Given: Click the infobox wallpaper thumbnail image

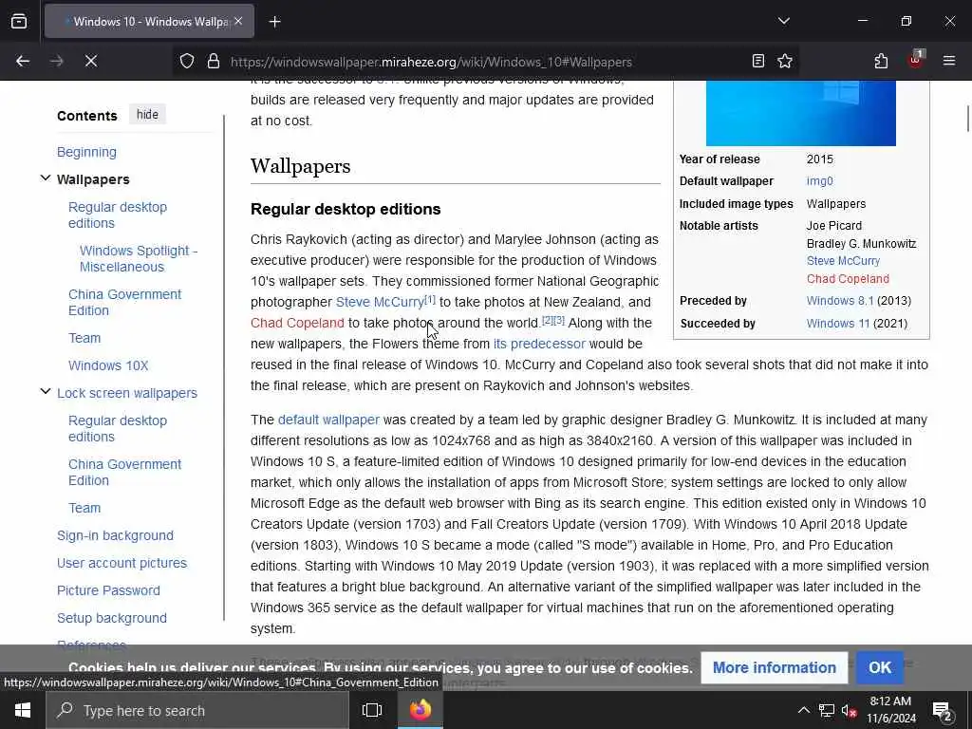Looking at the screenshot, I should 801,113.
